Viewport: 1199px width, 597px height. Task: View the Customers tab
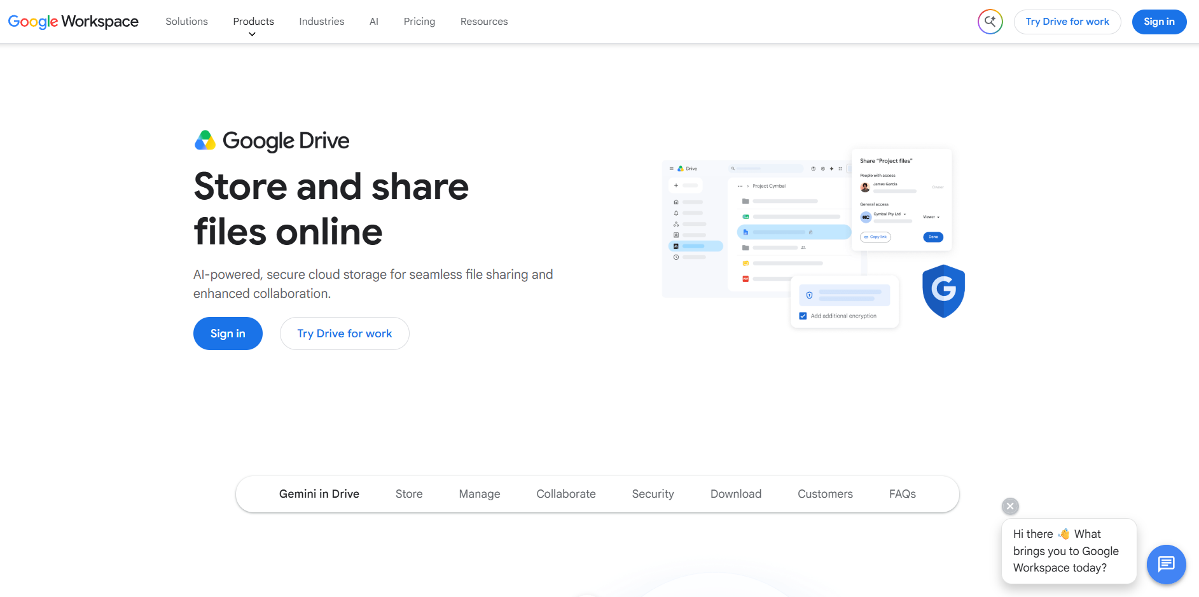pyautogui.click(x=825, y=494)
